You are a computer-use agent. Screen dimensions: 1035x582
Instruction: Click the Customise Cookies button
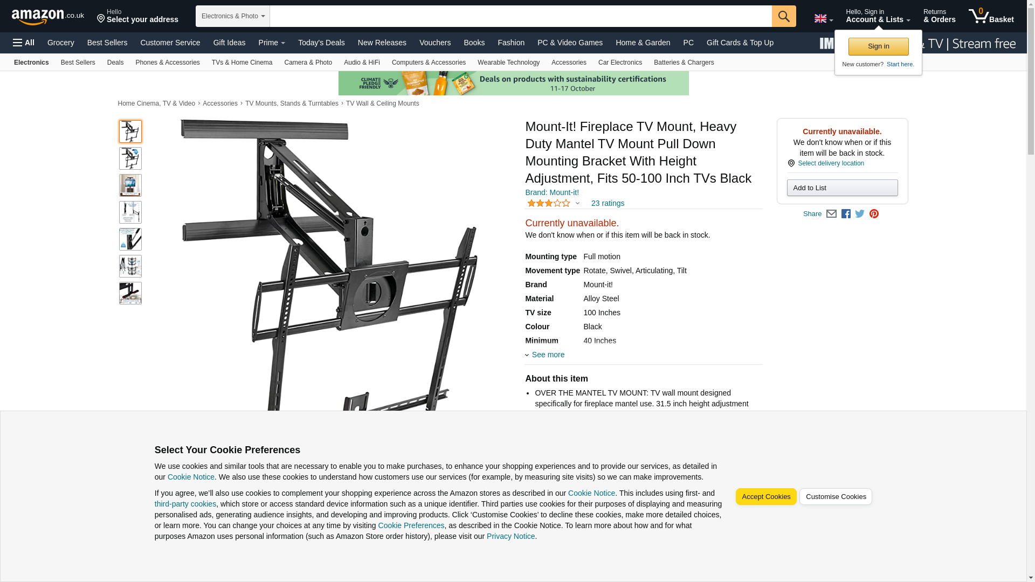pos(836,497)
